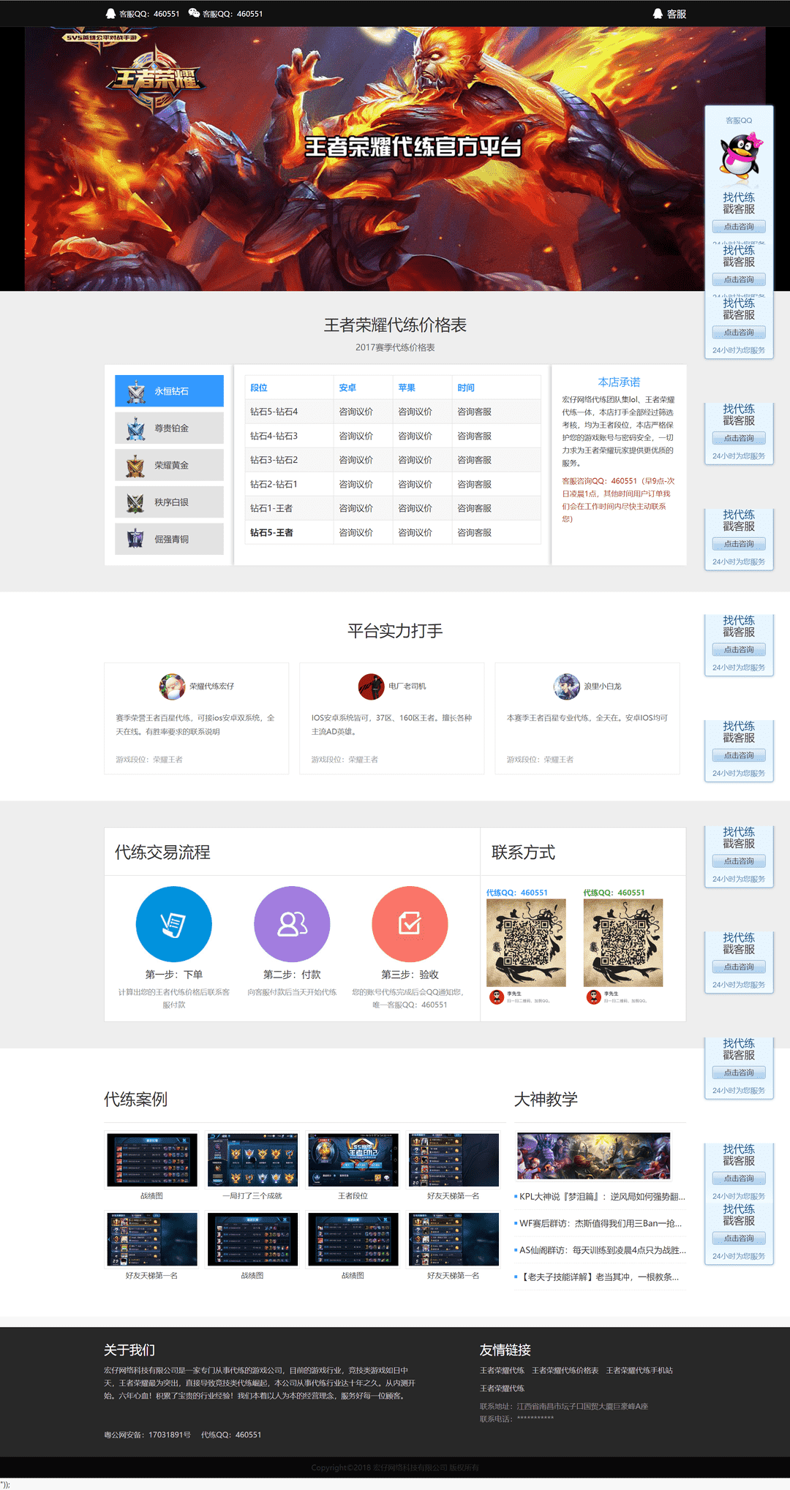The image size is (790, 1490).
Task: Click the avatar of 浪里小白龙
Action: (567, 687)
